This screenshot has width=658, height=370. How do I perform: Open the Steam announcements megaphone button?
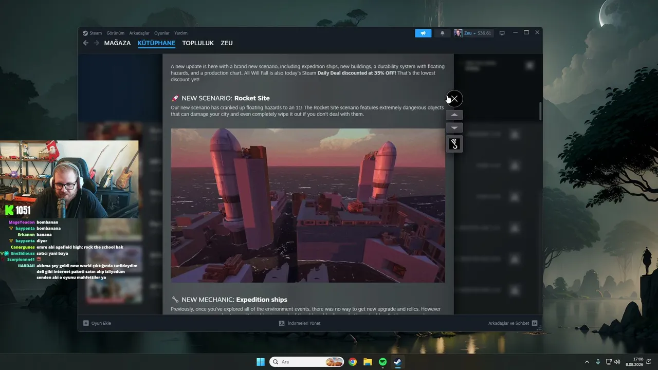423,33
